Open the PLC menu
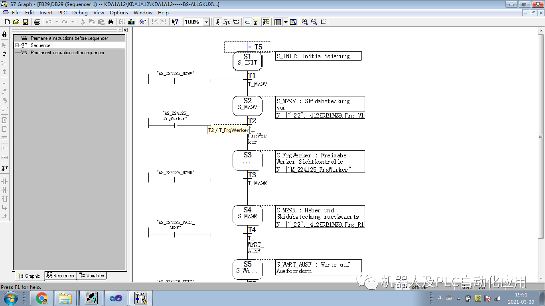 click(62, 12)
